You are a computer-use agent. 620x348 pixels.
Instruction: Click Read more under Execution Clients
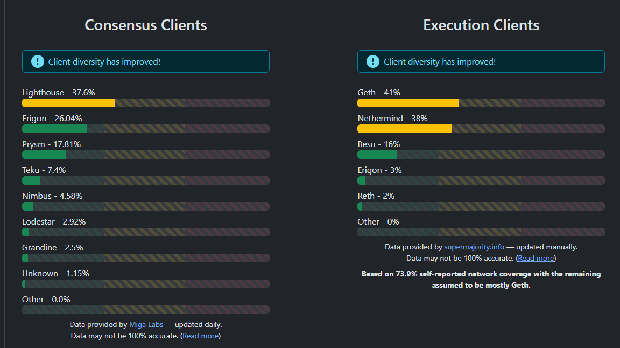pos(536,258)
